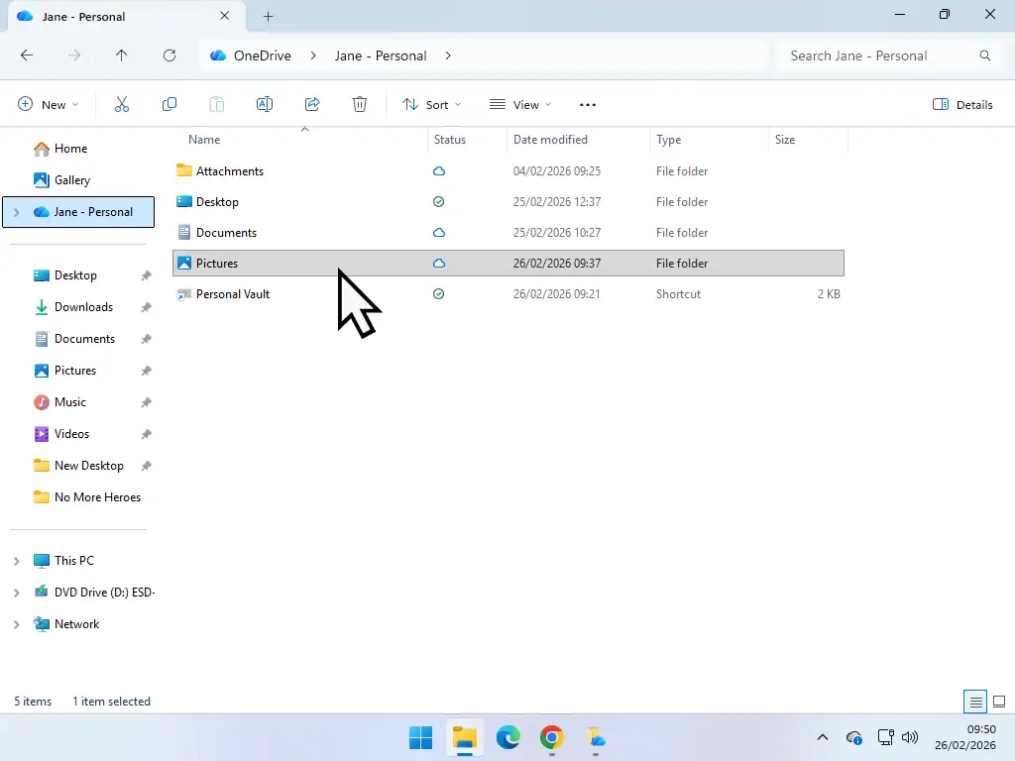Click the navigate back arrow
This screenshot has height=761, width=1015.
27,55
